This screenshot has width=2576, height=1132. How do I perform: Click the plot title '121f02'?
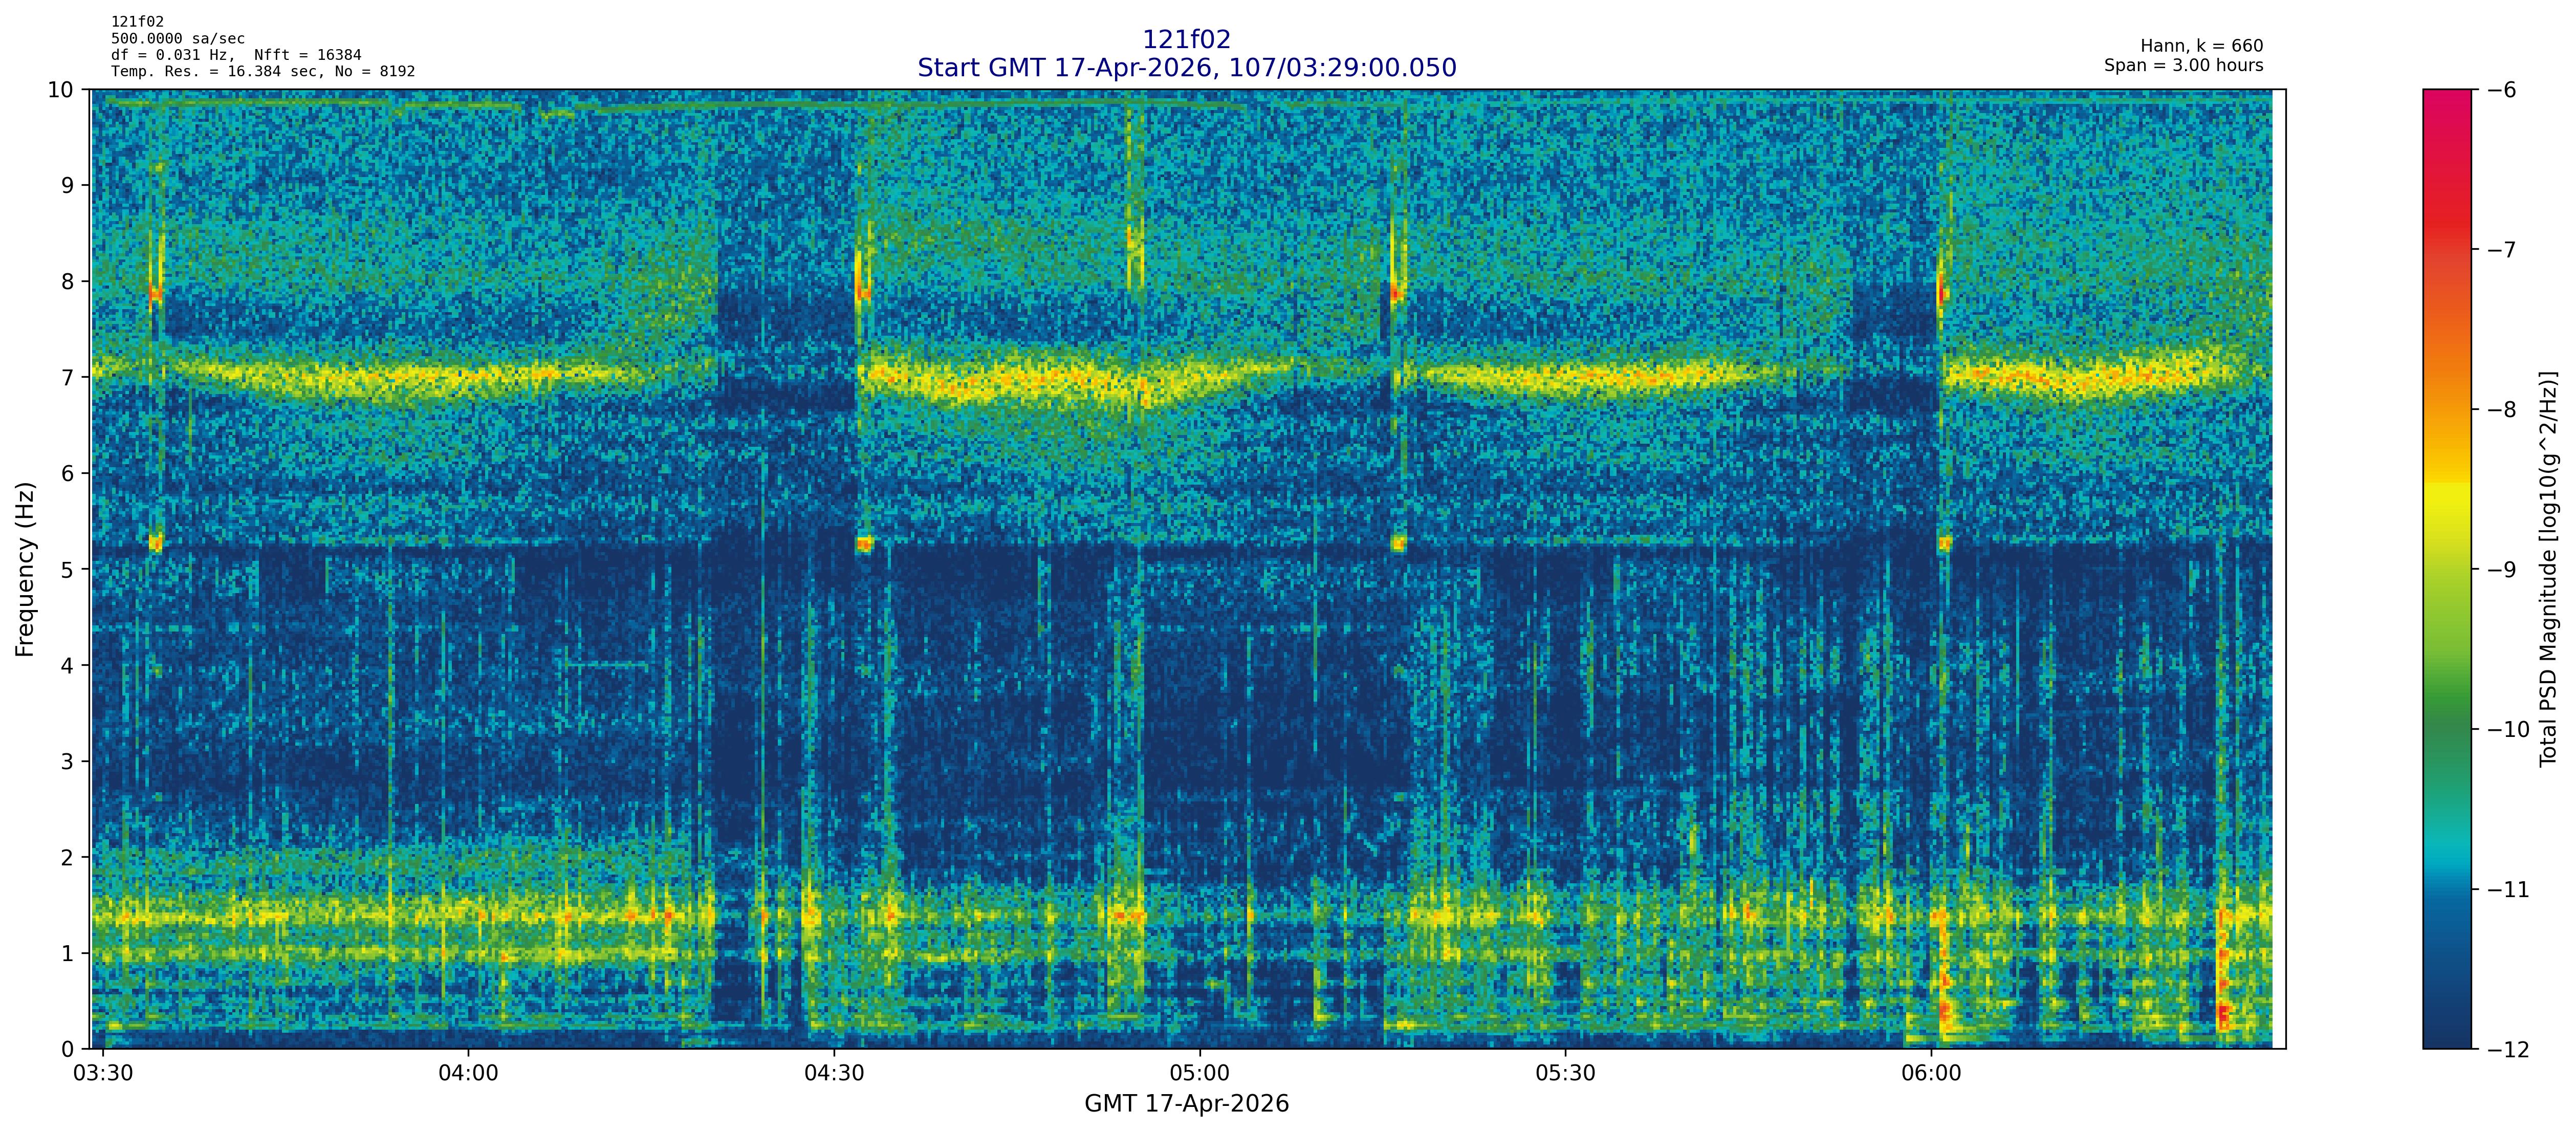coord(1186,40)
